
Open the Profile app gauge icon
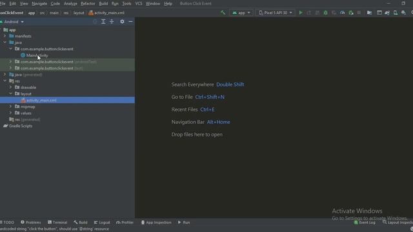(343, 13)
